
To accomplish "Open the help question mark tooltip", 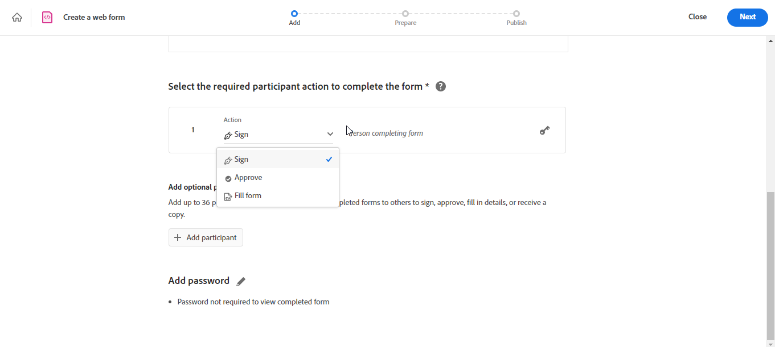I will [x=441, y=86].
